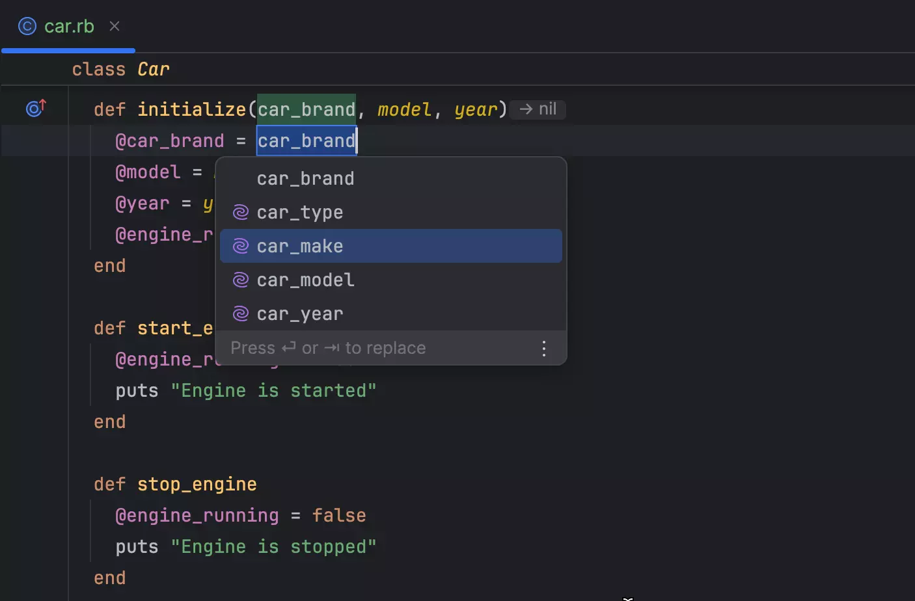The image size is (915, 601).
Task: Click the AI swirl icon beside car_type suggestion
Action: (x=240, y=211)
